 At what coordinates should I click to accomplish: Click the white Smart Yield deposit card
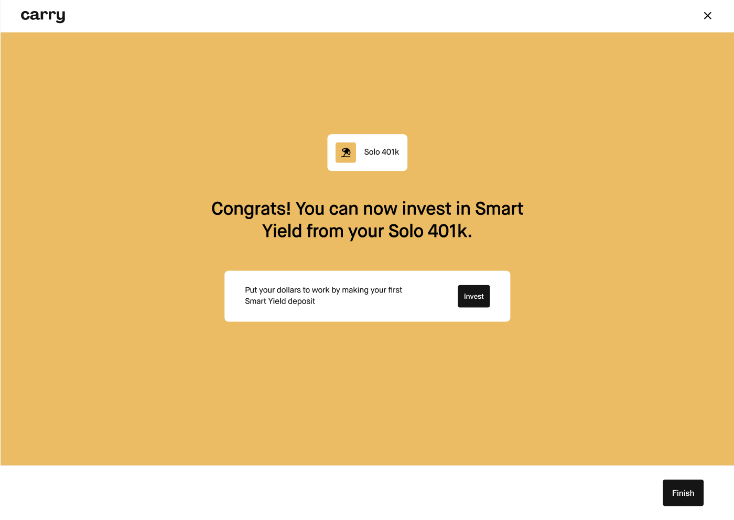pos(367,296)
